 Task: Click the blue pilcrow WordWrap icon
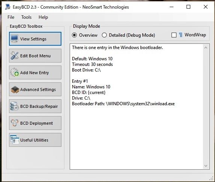coord(181,35)
